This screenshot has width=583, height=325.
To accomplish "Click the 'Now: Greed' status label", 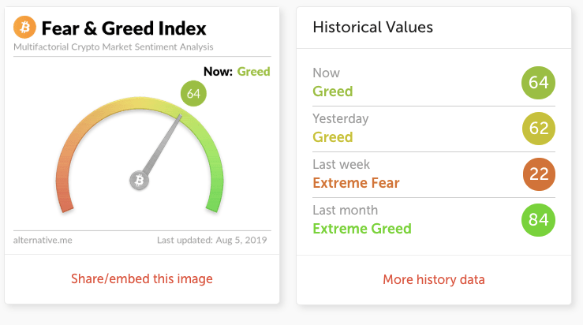I will [236, 72].
